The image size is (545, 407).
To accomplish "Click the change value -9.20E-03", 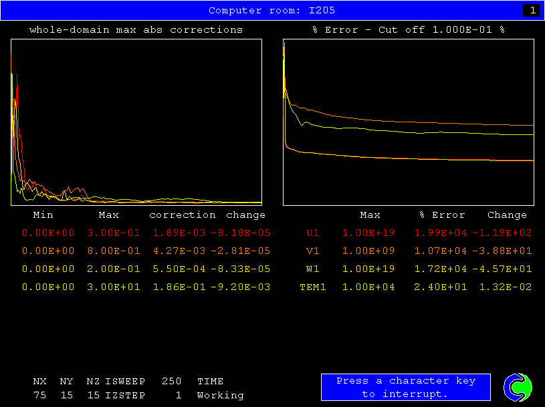I will pyautogui.click(x=241, y=287).
